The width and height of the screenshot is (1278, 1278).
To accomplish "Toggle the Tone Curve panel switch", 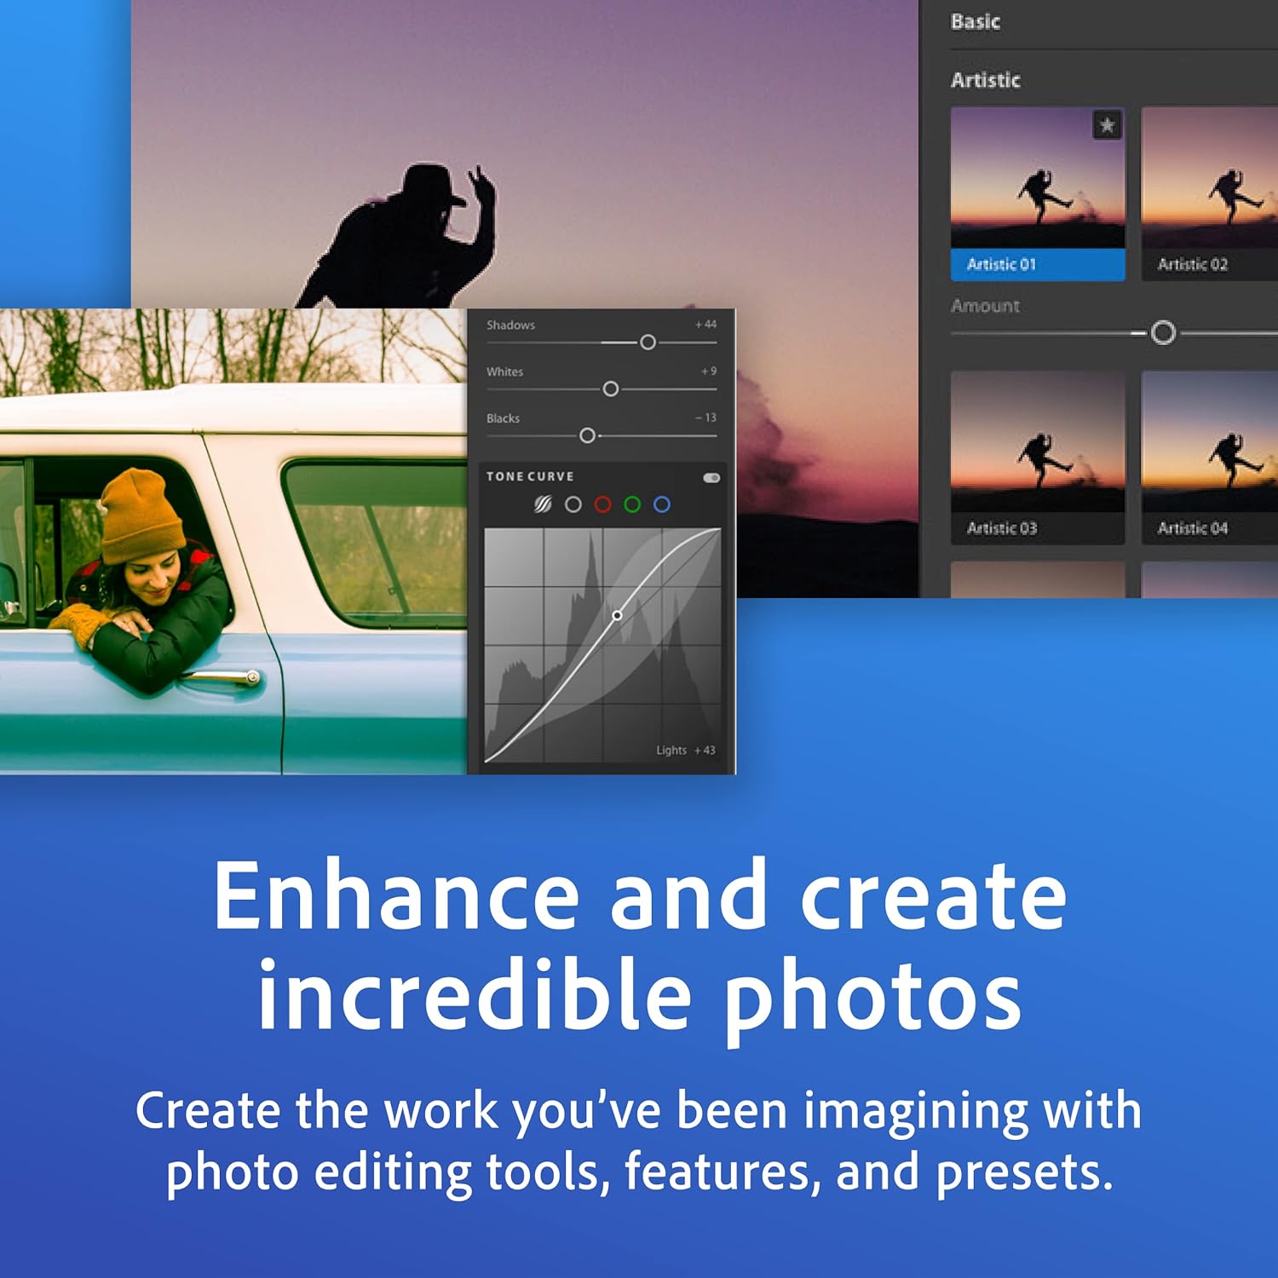I will [711, 478].
